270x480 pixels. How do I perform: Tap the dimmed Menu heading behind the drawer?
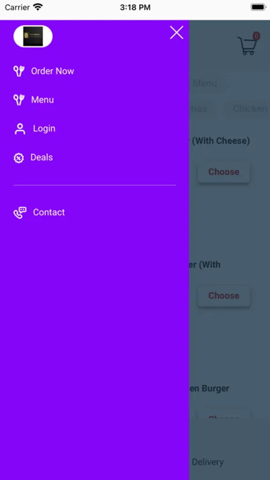click(x=204, y=83)
